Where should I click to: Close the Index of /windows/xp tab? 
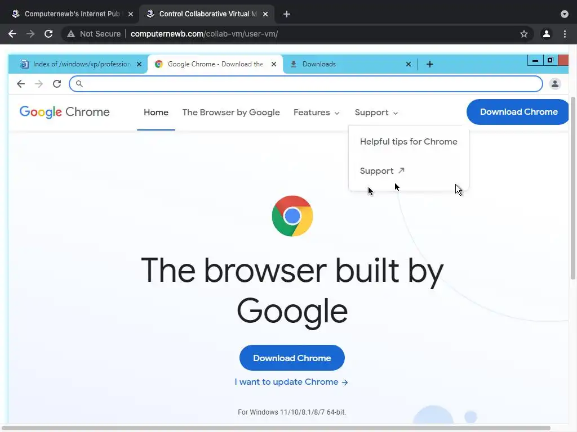(x=139, y=64)
